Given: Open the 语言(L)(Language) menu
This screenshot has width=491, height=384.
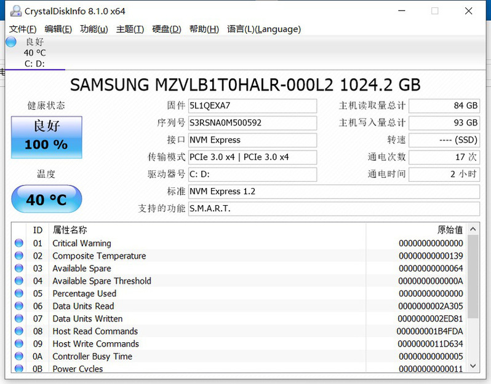Looking at the screenshot, I should [x=264, y=29].
